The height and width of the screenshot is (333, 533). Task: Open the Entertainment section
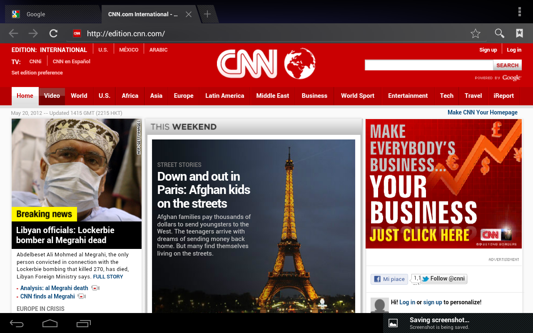tap(408, 96)
